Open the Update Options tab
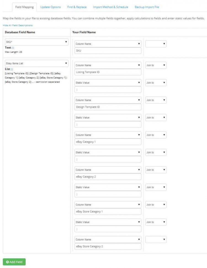 pyautogui.click(x=50, y=7)
